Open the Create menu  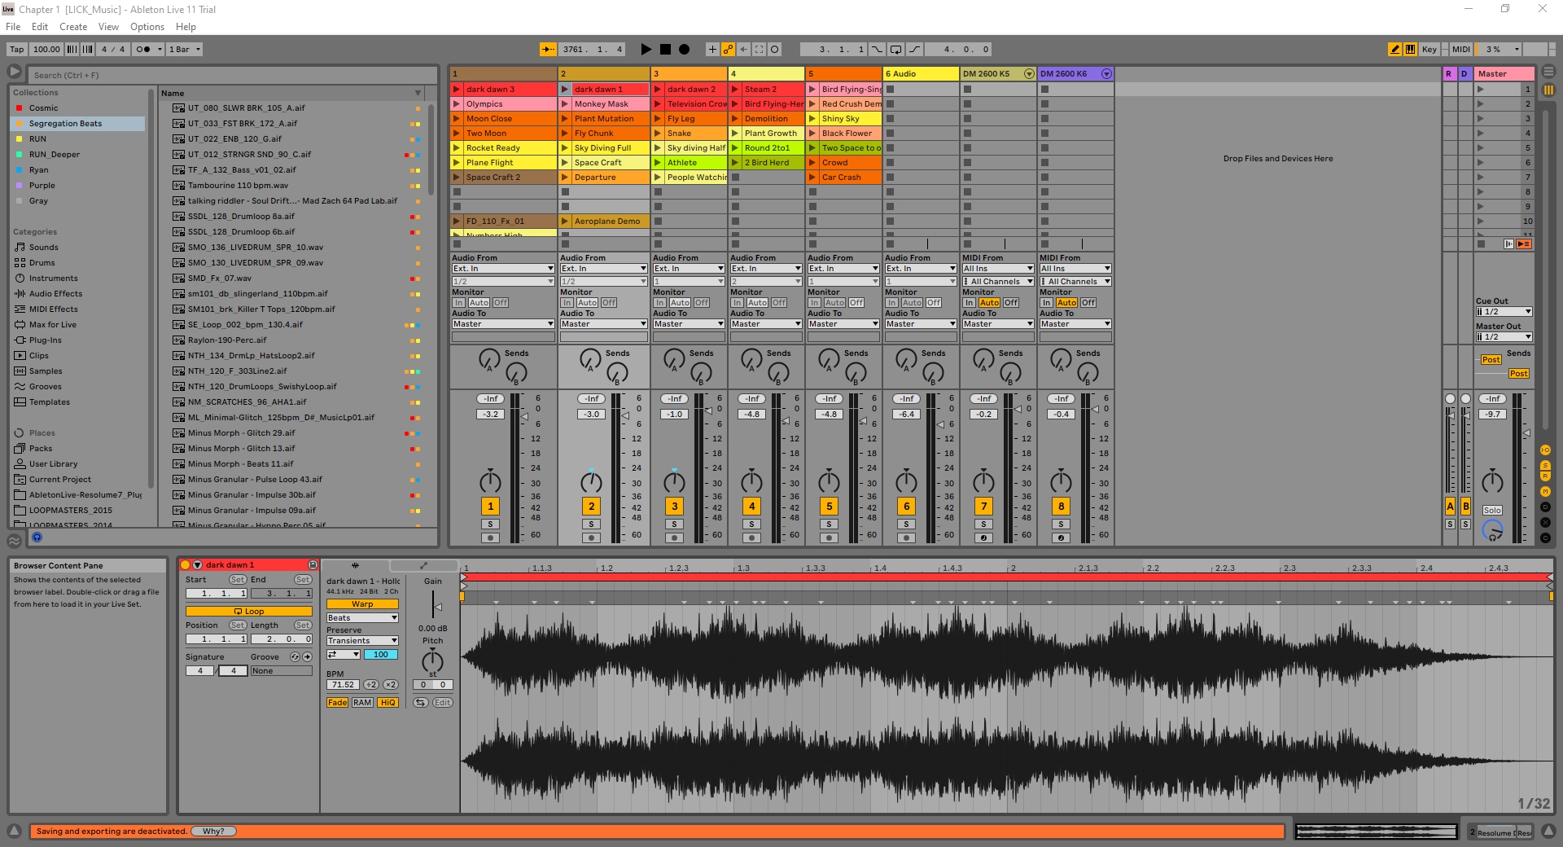pos(73,27)
